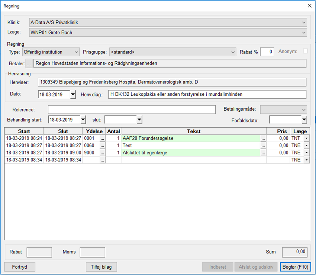Screen dimensions: 316x275
Task: Click the Tilføj bilag button
Action: [101, 267]
